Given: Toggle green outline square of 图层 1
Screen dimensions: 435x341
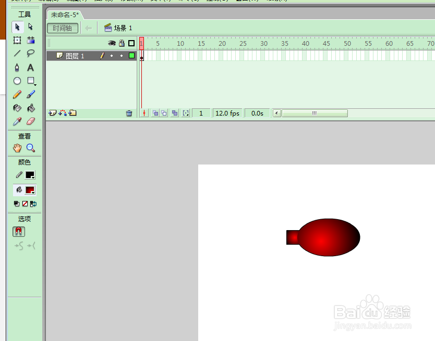Looking at the screenshot, I should click(x=131, y=56).
